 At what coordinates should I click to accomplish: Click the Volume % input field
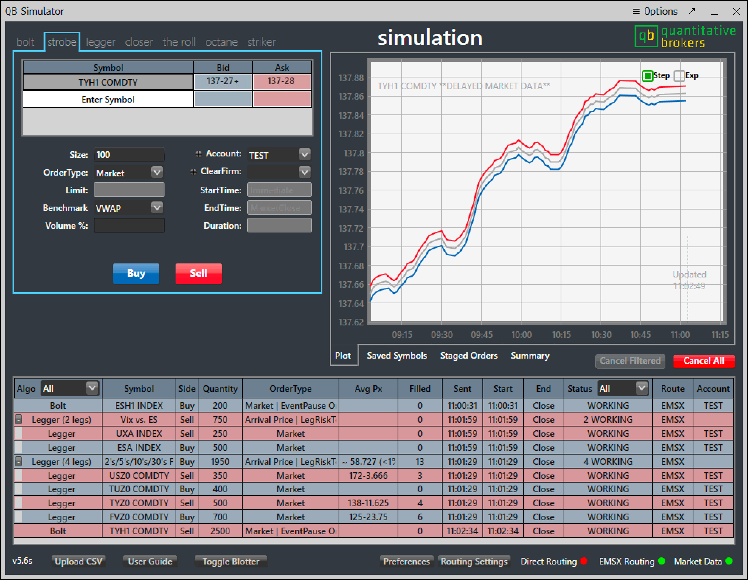129,225
